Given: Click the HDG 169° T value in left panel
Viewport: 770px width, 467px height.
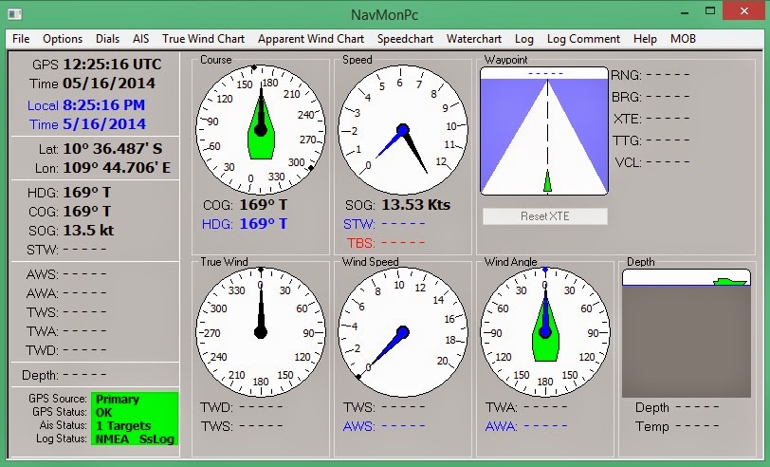Looking at the screenshot, I should pyautogui.click(x=87, y=192).
